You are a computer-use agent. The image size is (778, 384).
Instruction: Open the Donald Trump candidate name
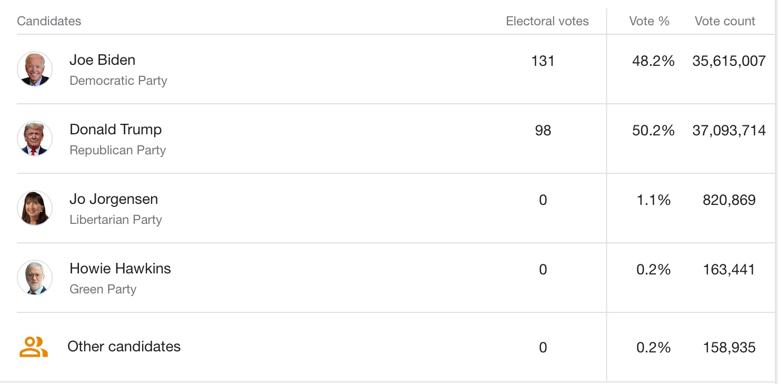tap(115, 130)
